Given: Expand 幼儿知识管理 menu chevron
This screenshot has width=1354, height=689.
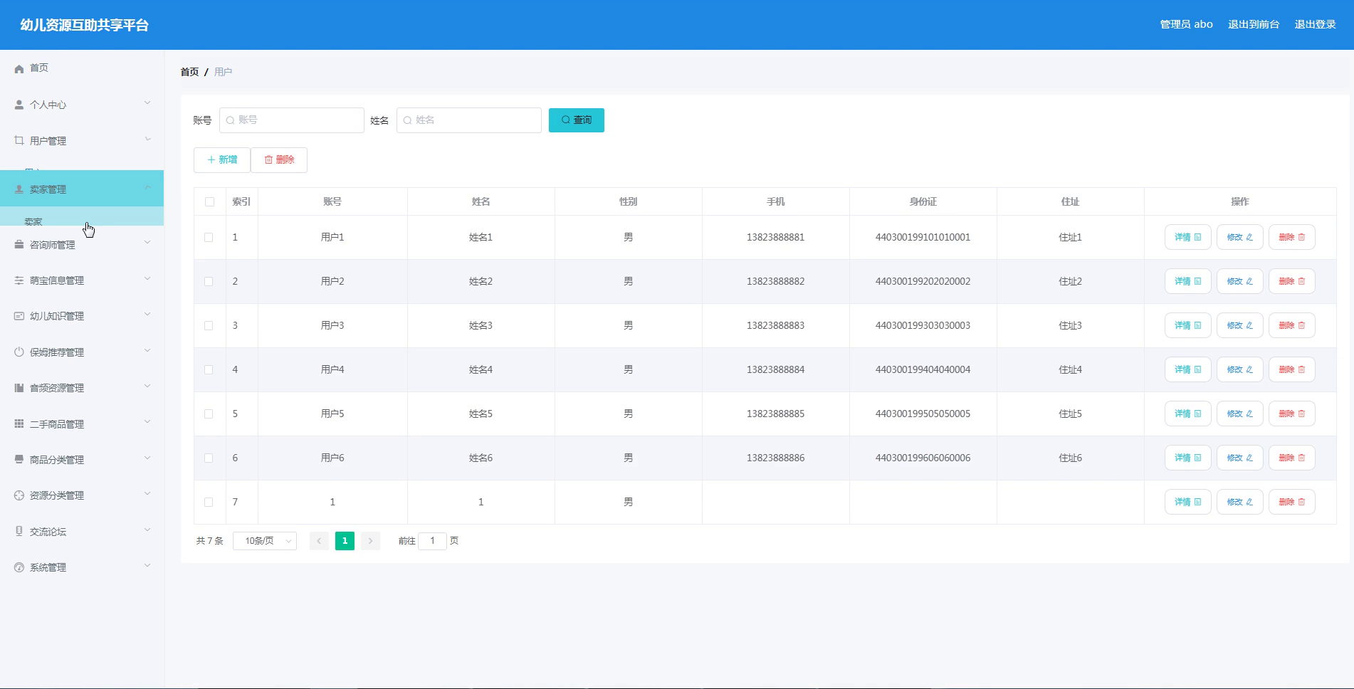Looking at the screenshot, I should pyautogui.click(x=147, y=314).
